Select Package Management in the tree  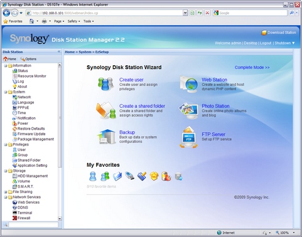[36, 139]
